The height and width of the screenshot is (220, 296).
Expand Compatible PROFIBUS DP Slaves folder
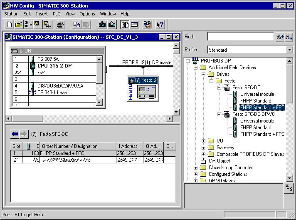(204, 154)
